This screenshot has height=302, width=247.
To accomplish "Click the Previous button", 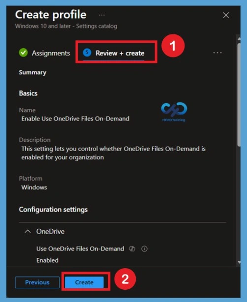I will coord(37,282).
